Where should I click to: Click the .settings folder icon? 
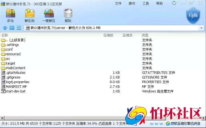pyautogui.click(x=3, y=45)
